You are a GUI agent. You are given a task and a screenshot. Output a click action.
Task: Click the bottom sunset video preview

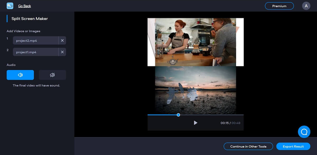195,90
